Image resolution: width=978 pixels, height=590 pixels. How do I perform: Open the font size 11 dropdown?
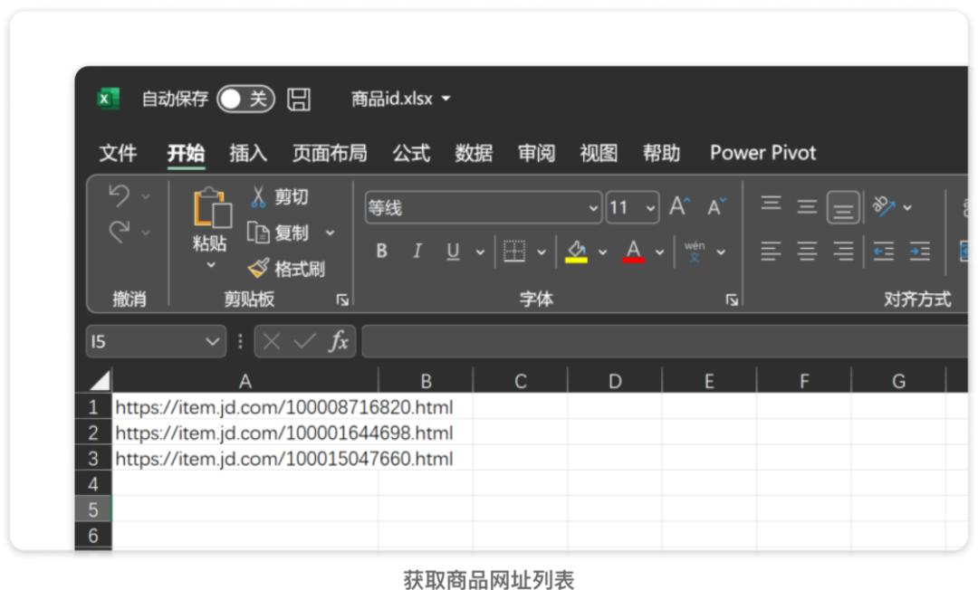point(650,208)
